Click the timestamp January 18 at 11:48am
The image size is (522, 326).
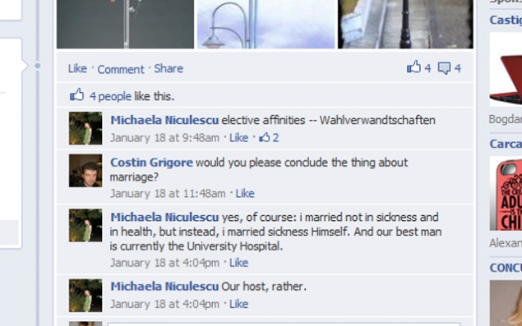point(168,193)
